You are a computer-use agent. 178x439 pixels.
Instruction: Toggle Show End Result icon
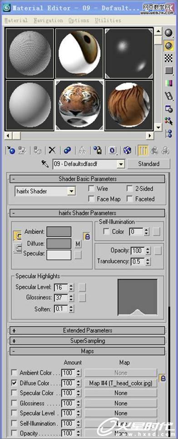click(143, 150)
